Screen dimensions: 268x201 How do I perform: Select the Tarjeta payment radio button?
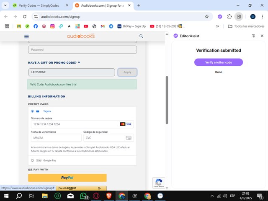pyautogui.click(x=32, y=111)
